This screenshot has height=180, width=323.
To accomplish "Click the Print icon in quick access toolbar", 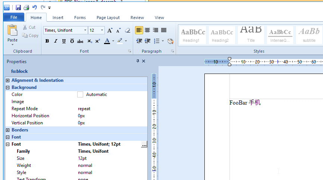I will coord(26,7).
